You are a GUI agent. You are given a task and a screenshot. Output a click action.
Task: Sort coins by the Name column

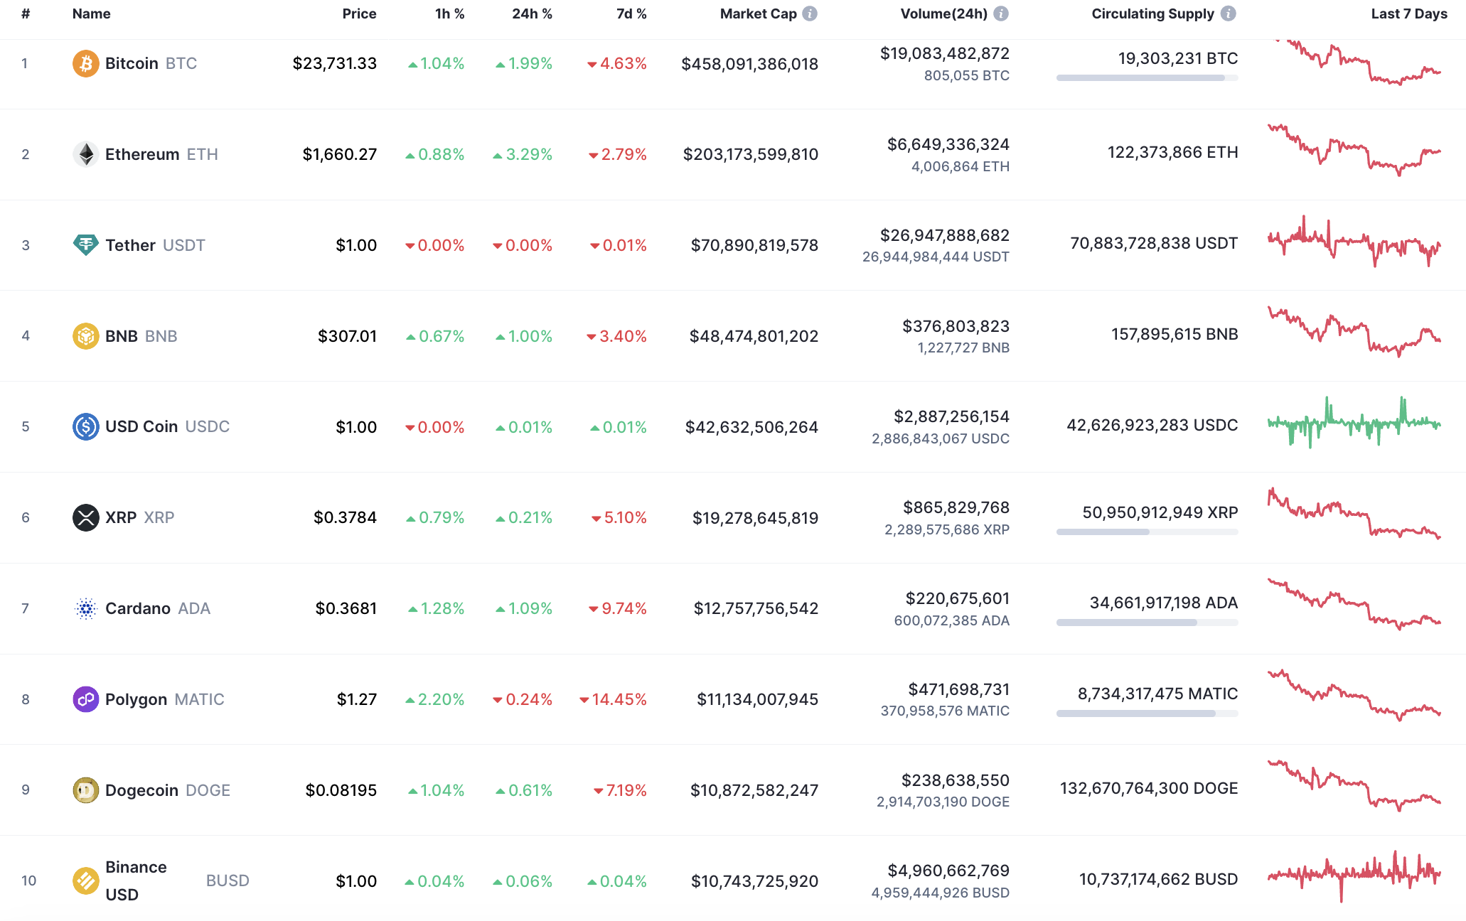click(90, 13)
